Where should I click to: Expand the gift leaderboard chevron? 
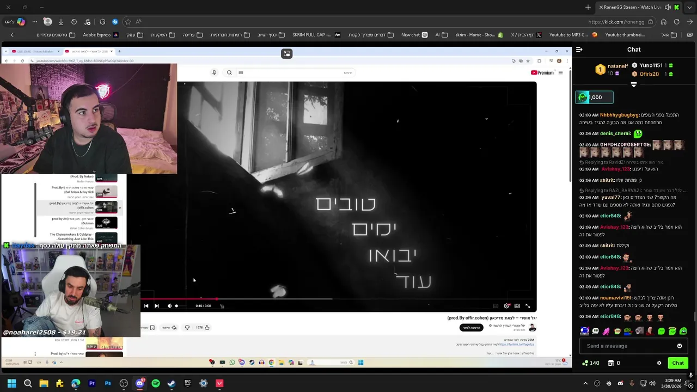tap(633, 84)
